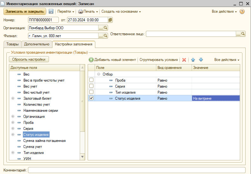Delete condition with red cross icon
The image size is (251, 174).
click(x=184, y=60)
